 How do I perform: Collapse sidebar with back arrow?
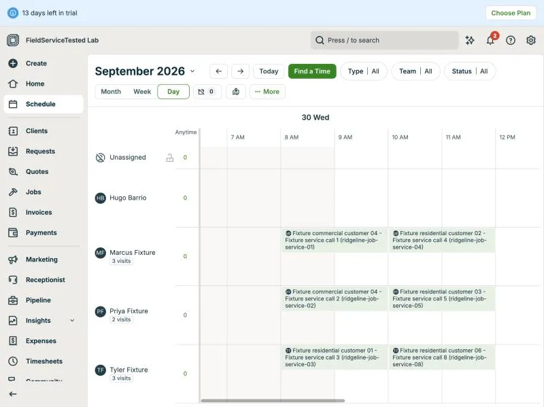pos(13,394)
